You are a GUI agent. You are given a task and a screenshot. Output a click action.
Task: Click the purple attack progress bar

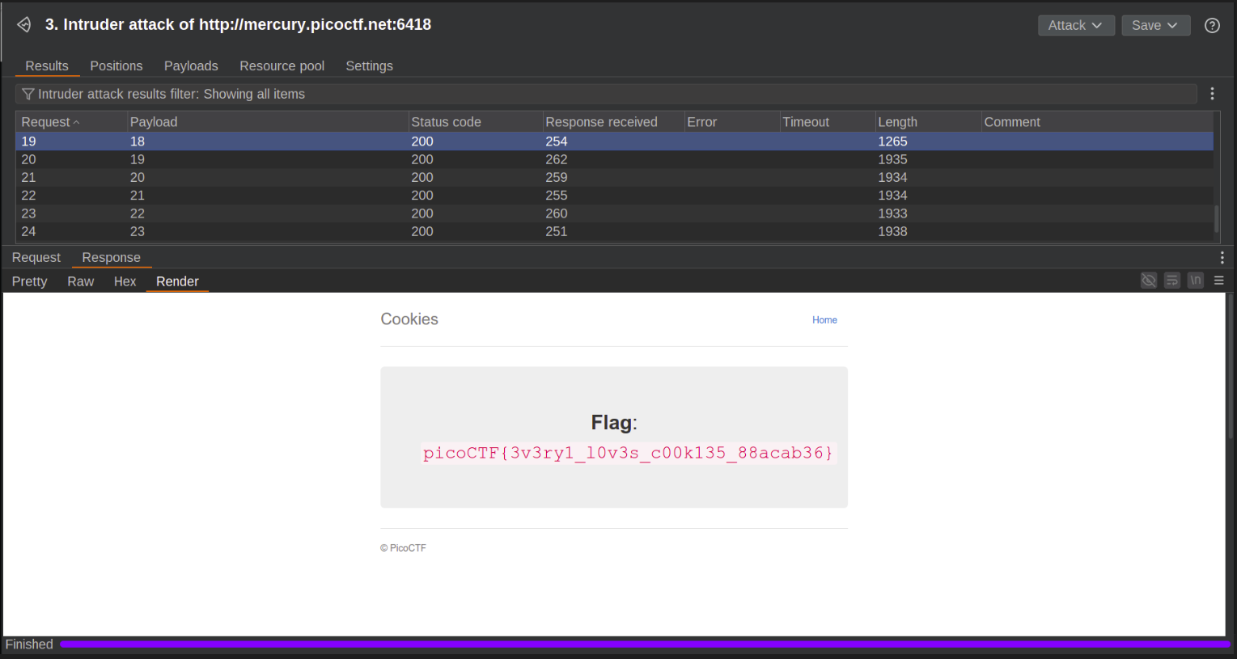point(645,644)
